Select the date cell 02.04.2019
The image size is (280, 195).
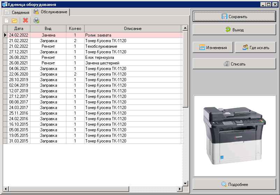click(x=19, y=85)
